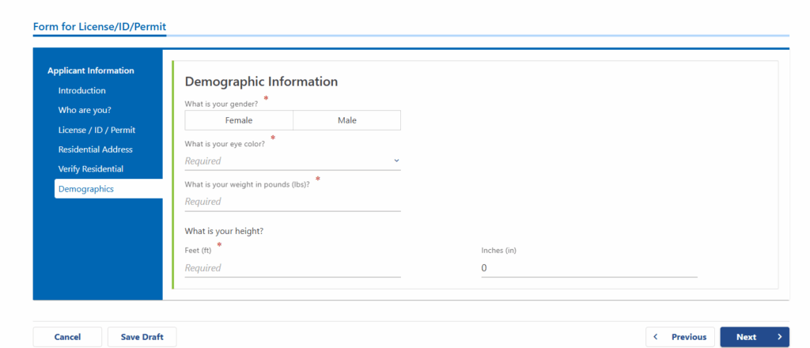Open the Who are you? step
Image resolution: width=810 pixels, height=348 pixels.
(x=85, y=111)
